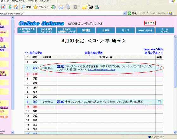The image size is (177, 139).
Task: Click into the address bar URL field
Action: point(62,13)
